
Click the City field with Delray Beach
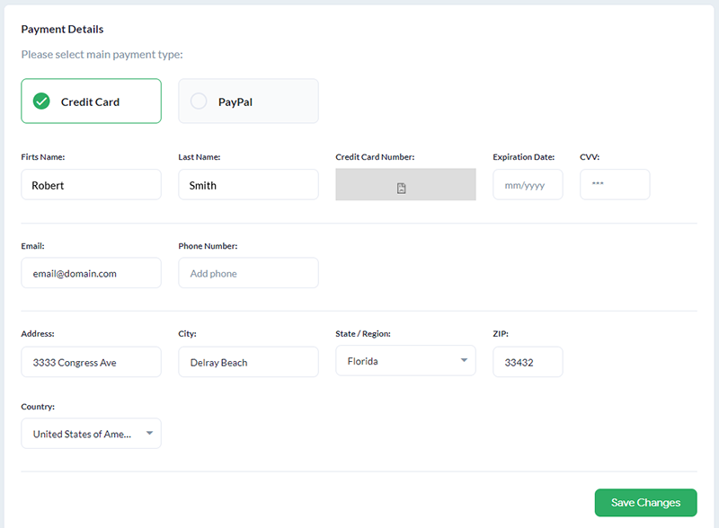248,362
